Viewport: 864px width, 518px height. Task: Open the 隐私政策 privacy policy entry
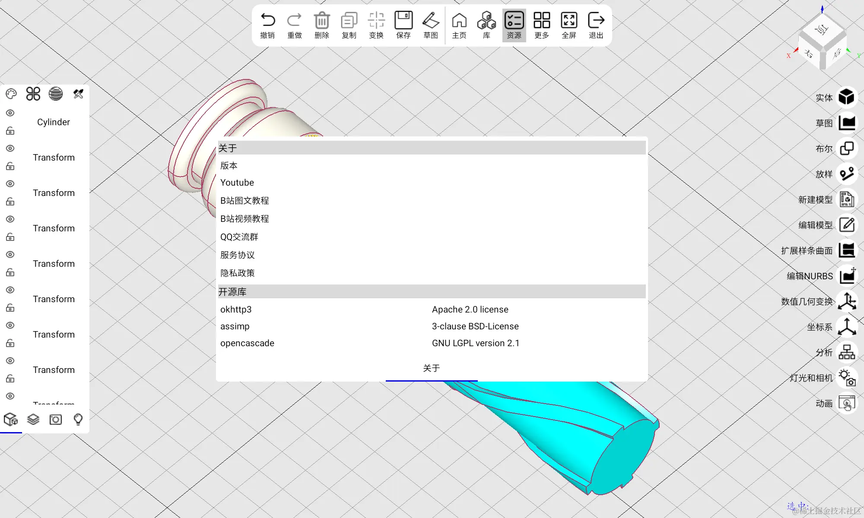click(238, 273)
